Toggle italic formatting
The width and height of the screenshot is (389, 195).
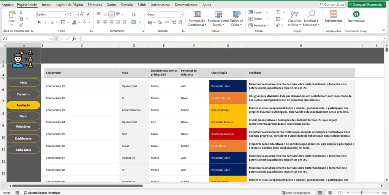[45, 22]
